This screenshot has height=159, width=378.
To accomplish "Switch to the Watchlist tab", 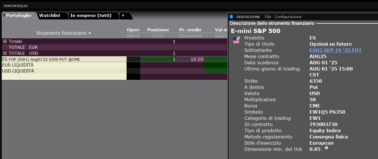I will point(50,16).
